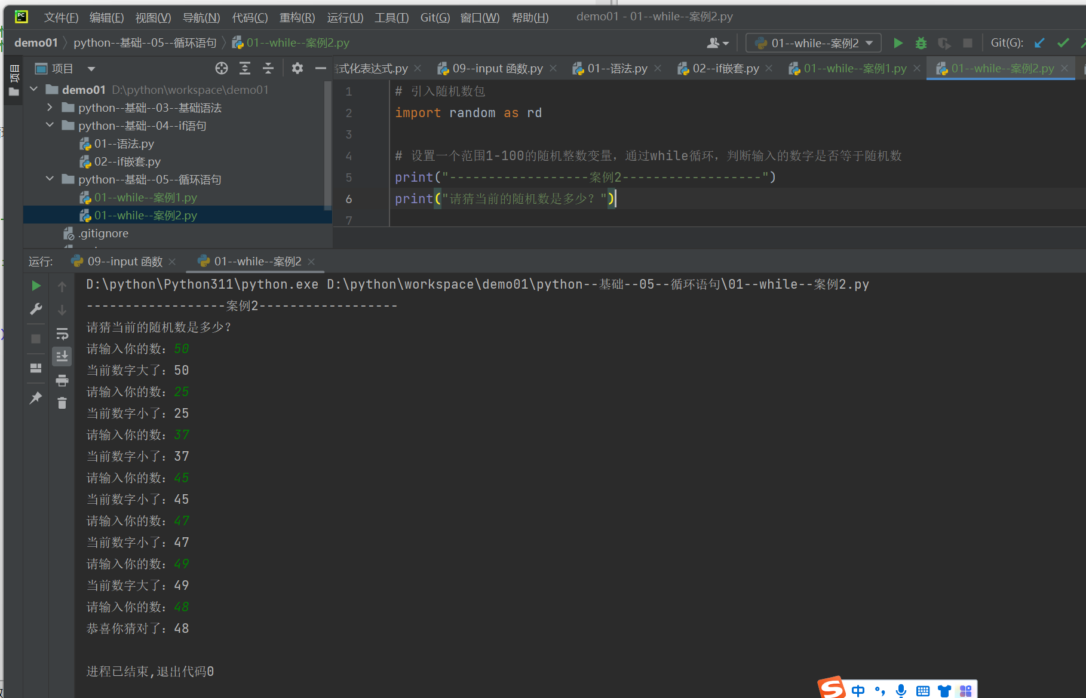Expand all items in the project panel

point(245,69)
